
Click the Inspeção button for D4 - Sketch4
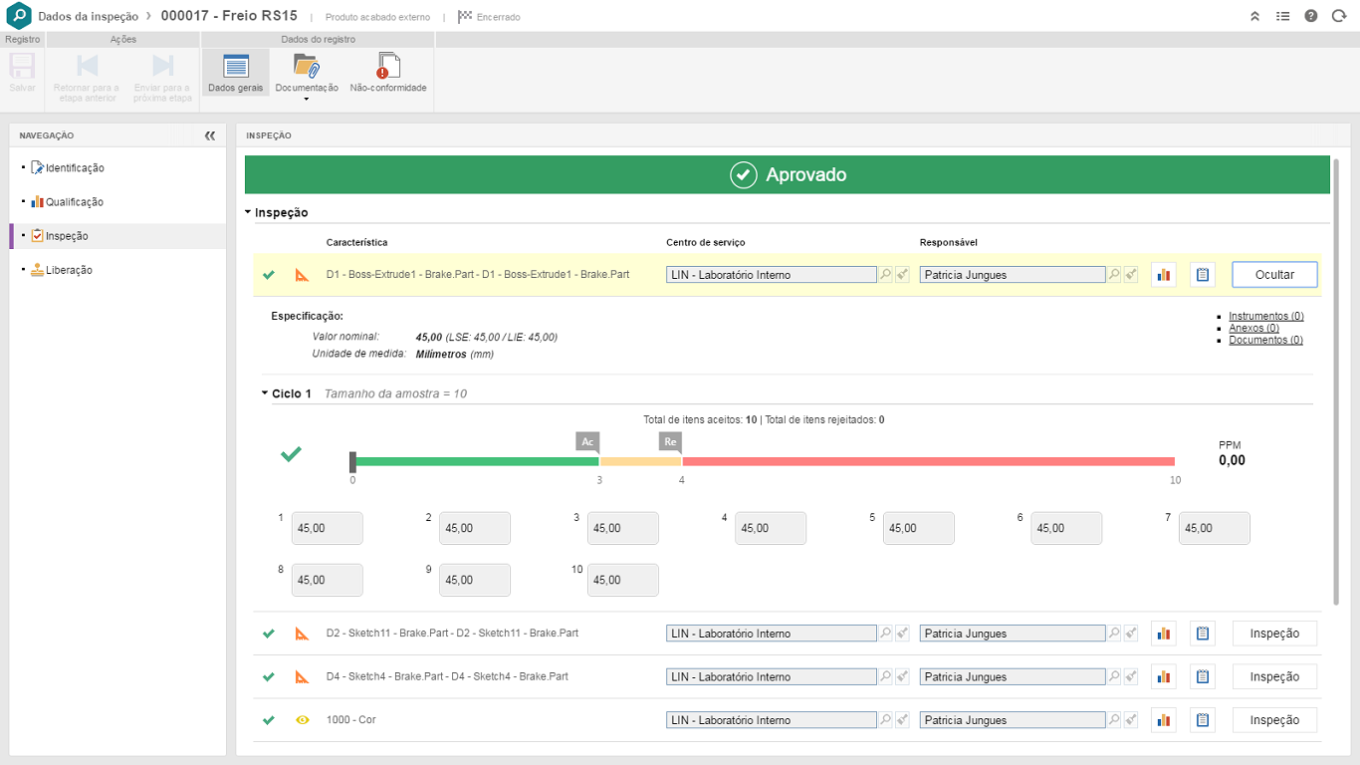(x=1274, y=676)
